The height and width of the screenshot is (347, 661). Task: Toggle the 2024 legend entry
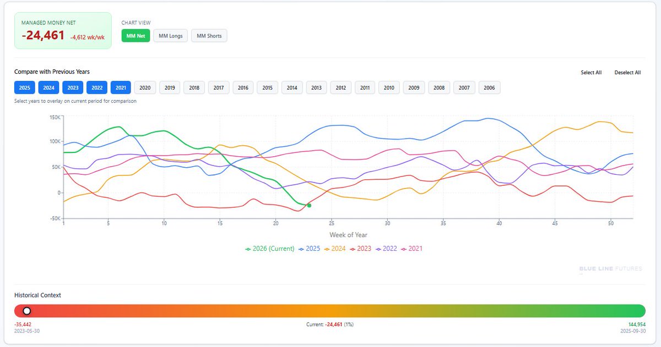[335, 249]
